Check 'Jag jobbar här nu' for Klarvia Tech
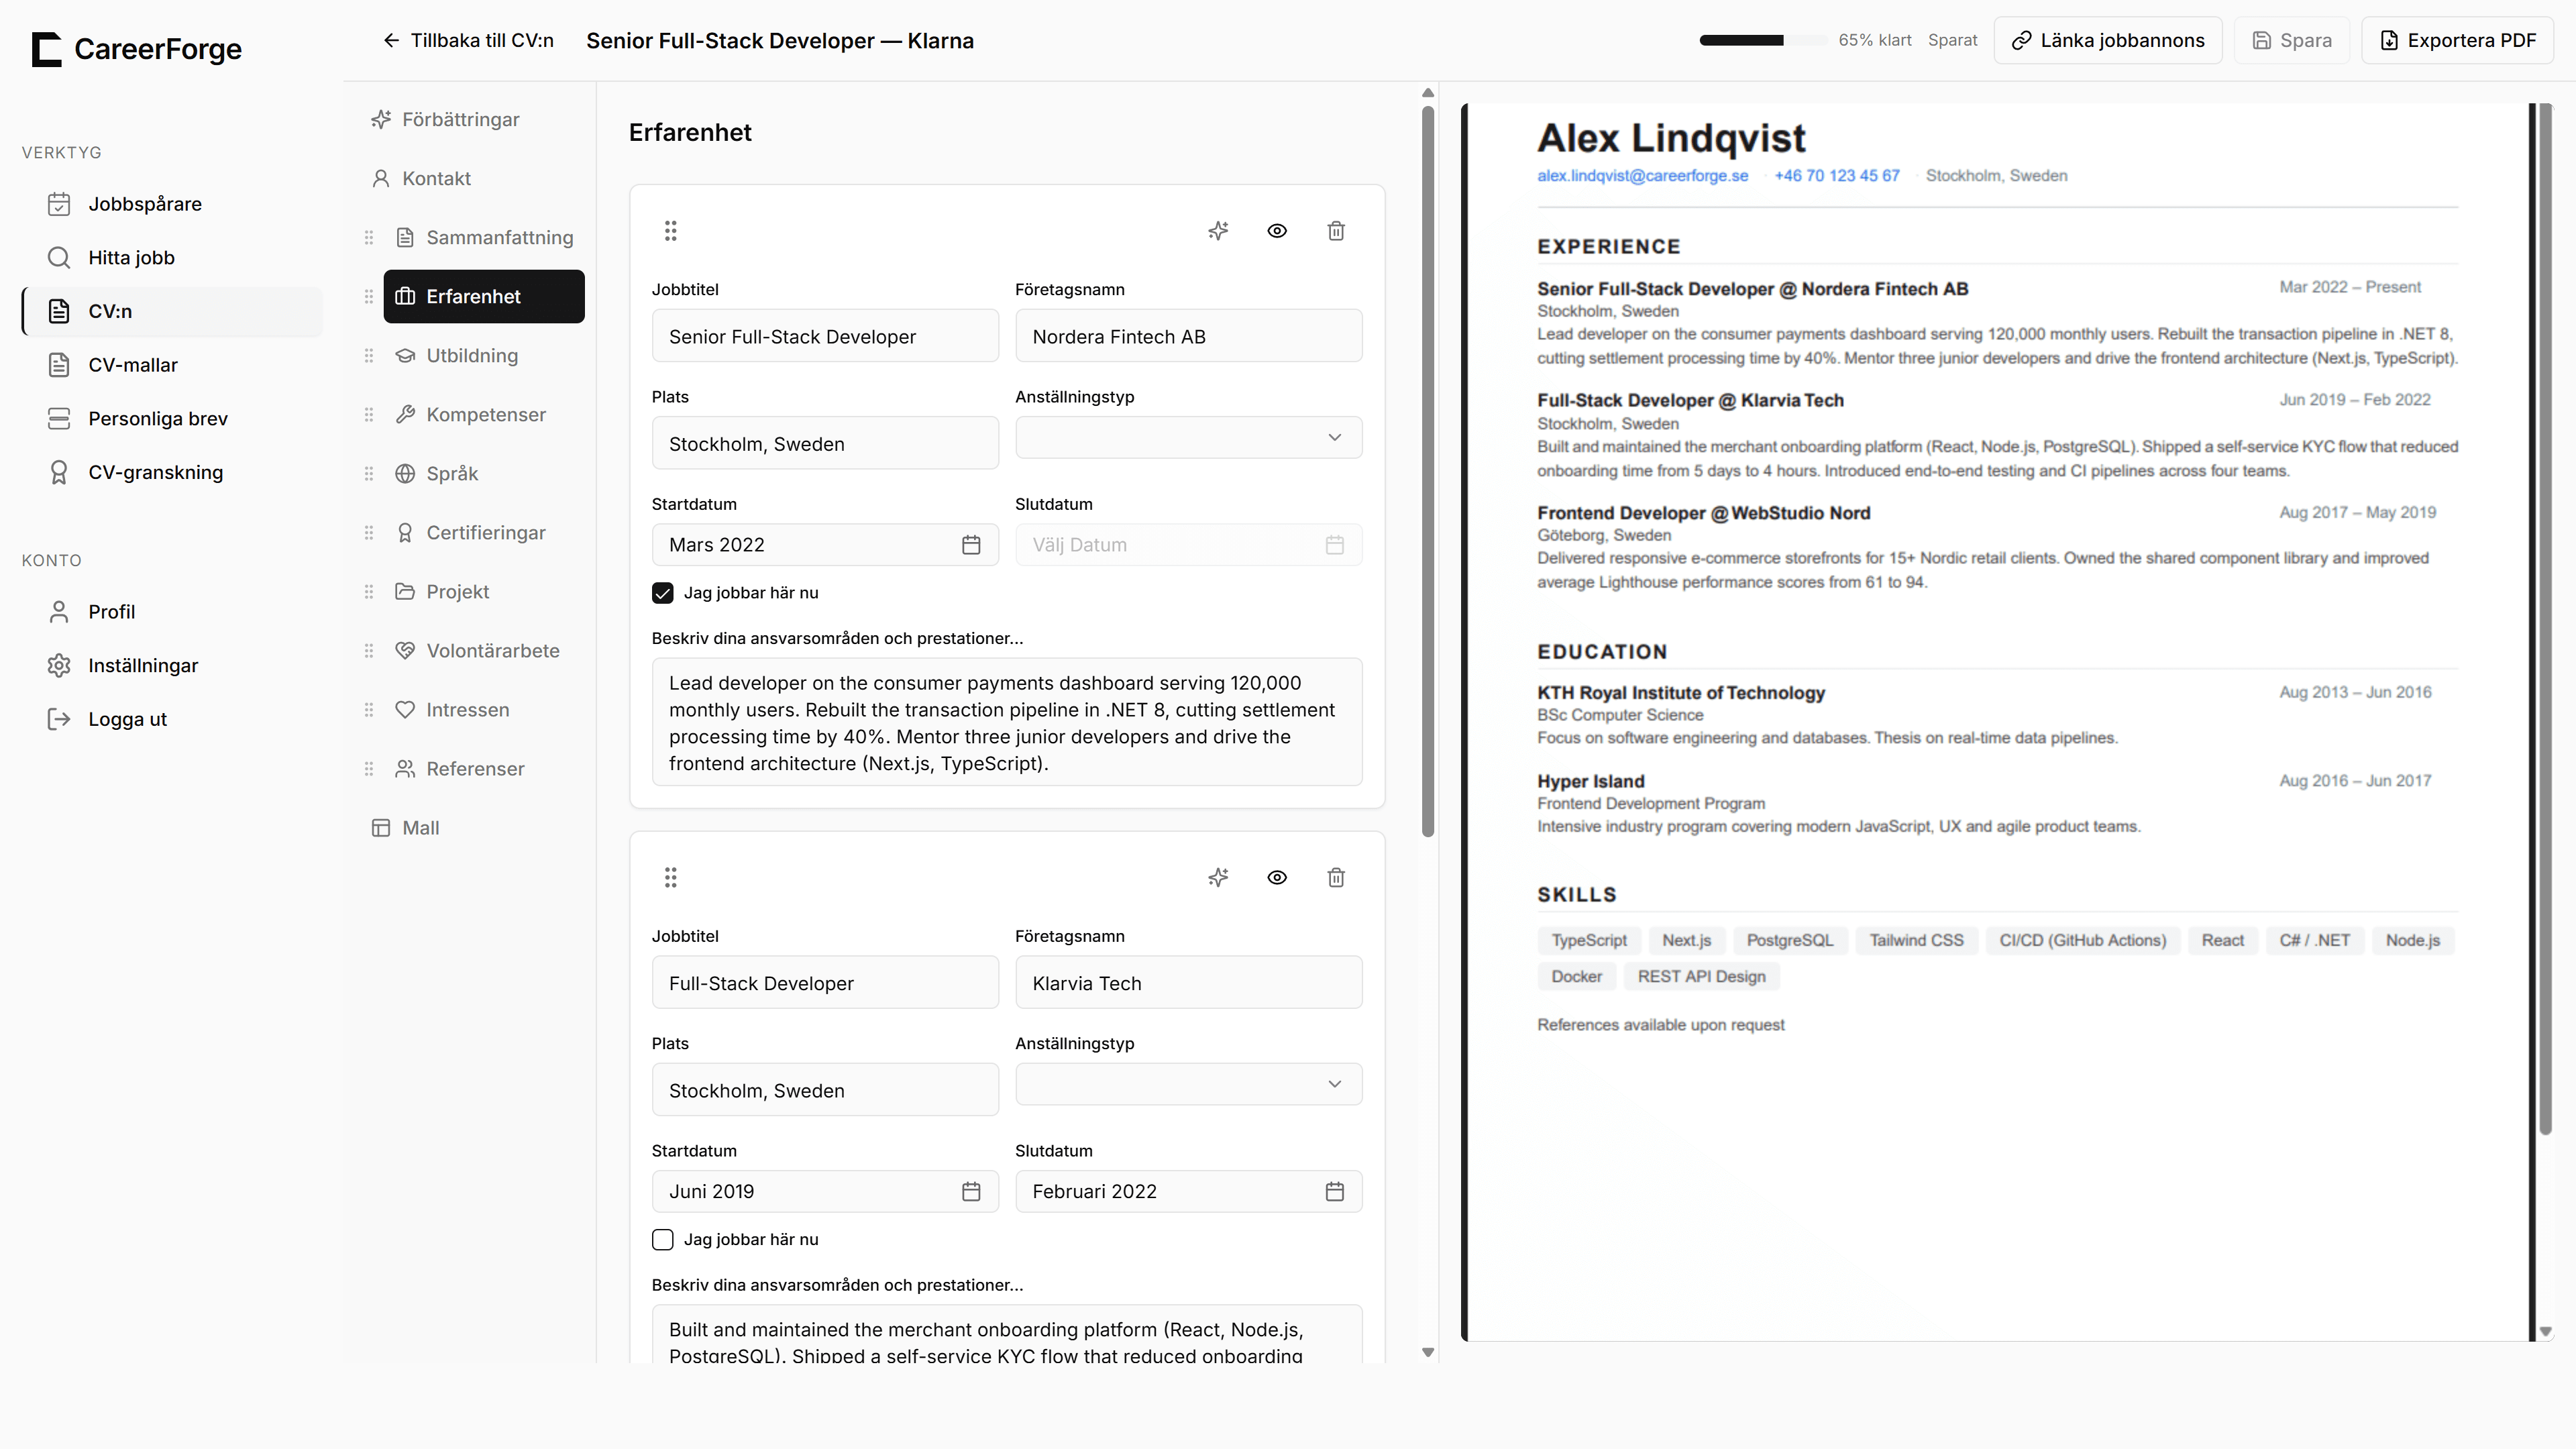Screen dimensions: 2576x1449 (x=663, y=1239)
